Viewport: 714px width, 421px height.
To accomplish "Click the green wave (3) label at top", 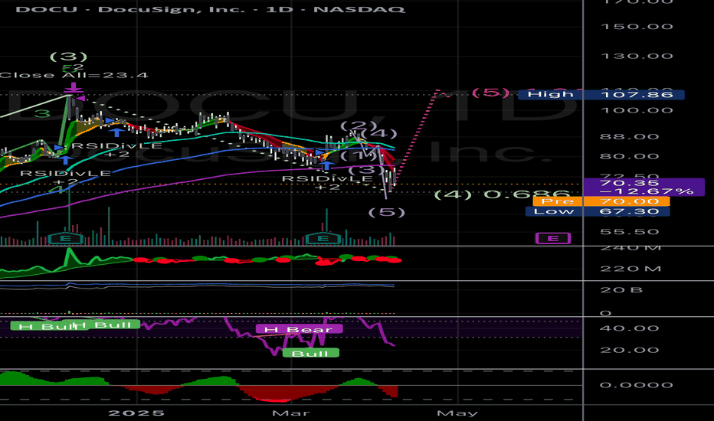I will pos(68,57).
